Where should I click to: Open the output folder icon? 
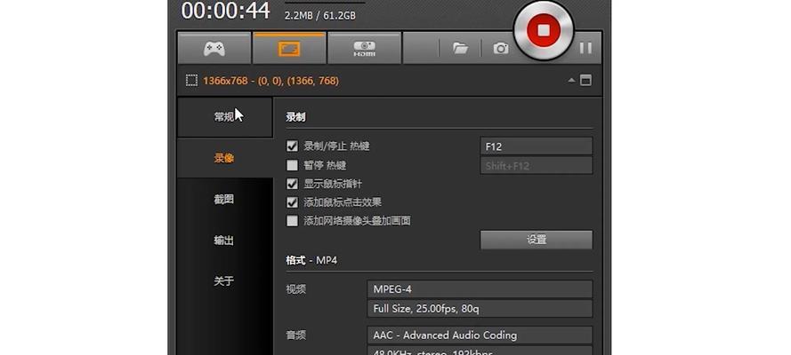[x=460, y=48]
